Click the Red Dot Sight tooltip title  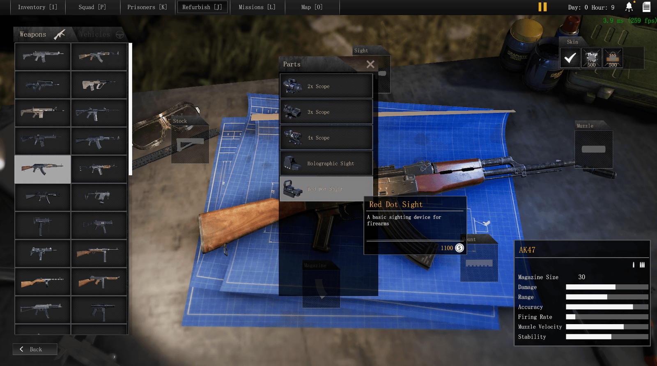[x=396, y=204]
